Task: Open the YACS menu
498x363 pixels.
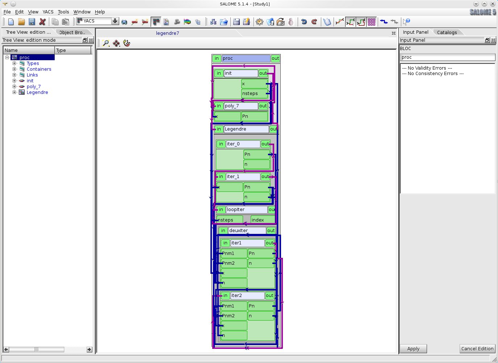Action: point(48,12)
